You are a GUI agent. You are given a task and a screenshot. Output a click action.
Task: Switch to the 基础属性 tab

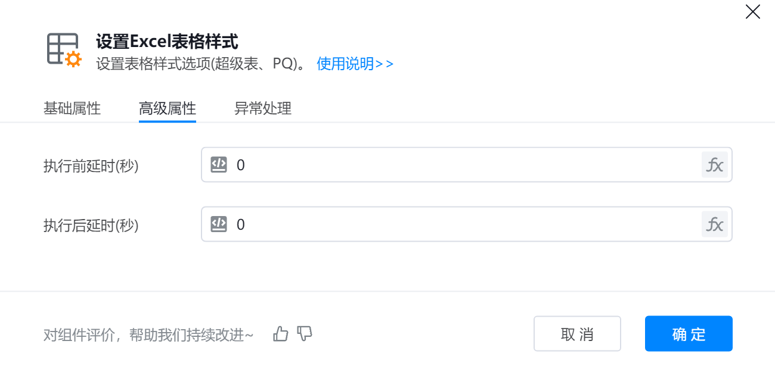pyautogui.click(x=72, y=109)
